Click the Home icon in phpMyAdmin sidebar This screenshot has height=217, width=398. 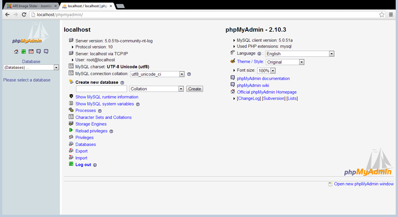point(16,52)
